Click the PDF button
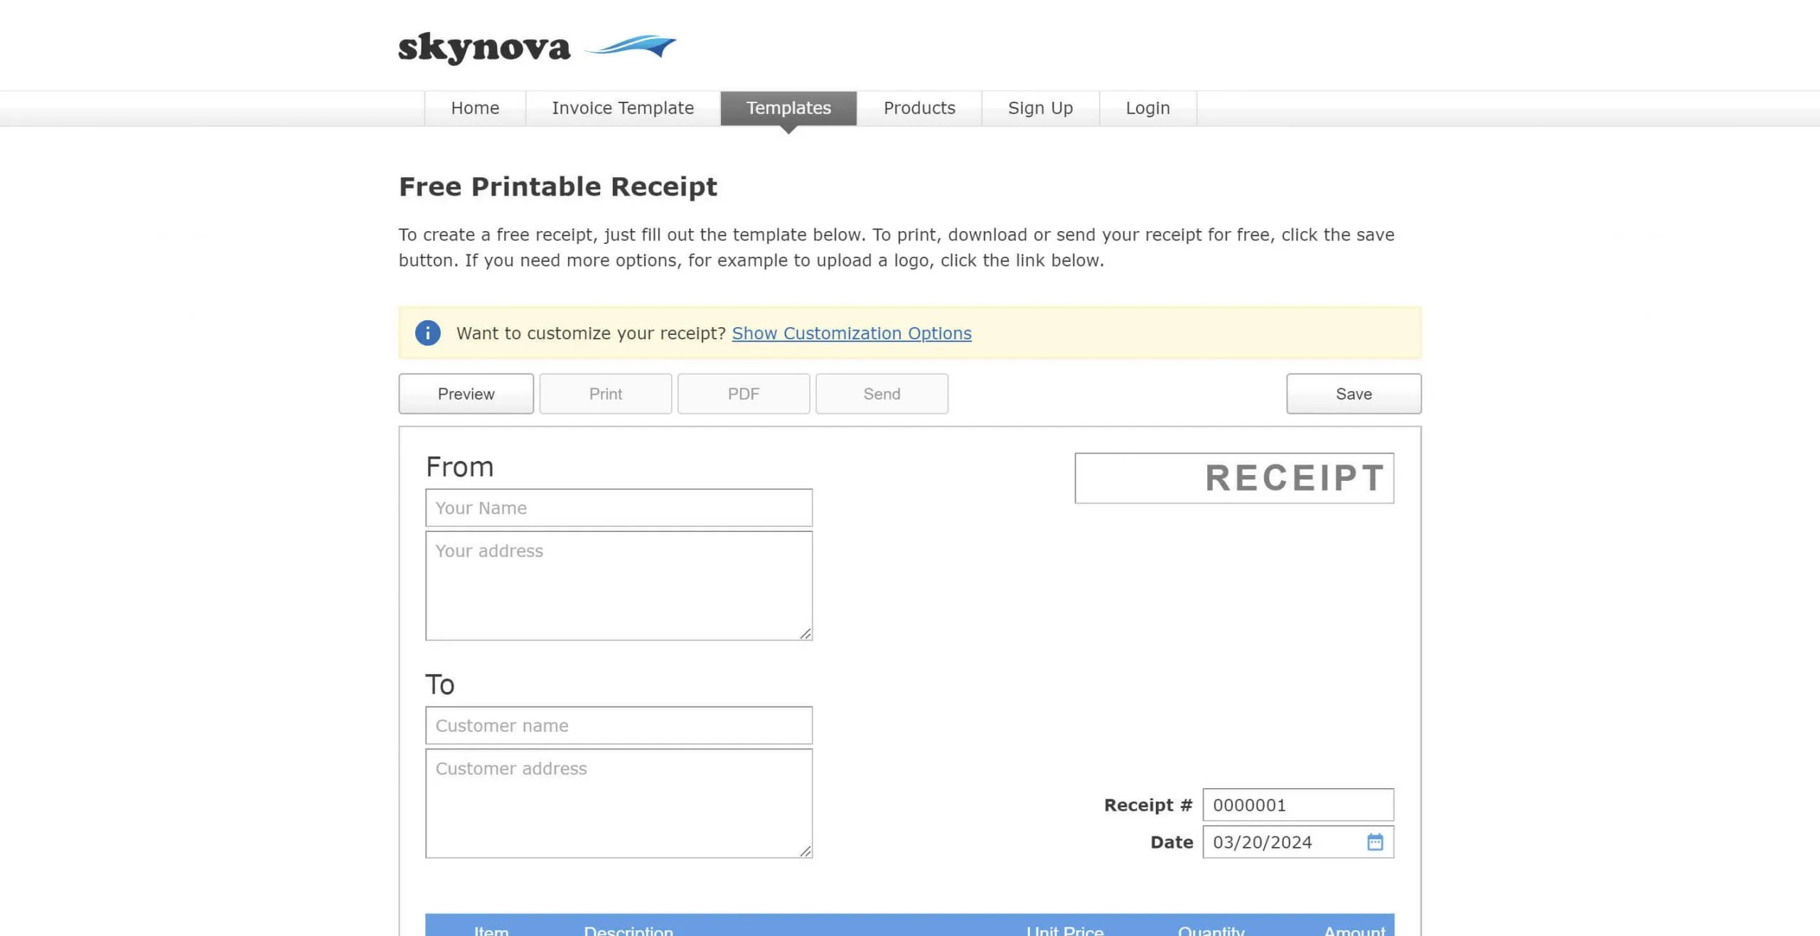The height and width of the screenshot is (936, 1820). [x=744, y=394]
